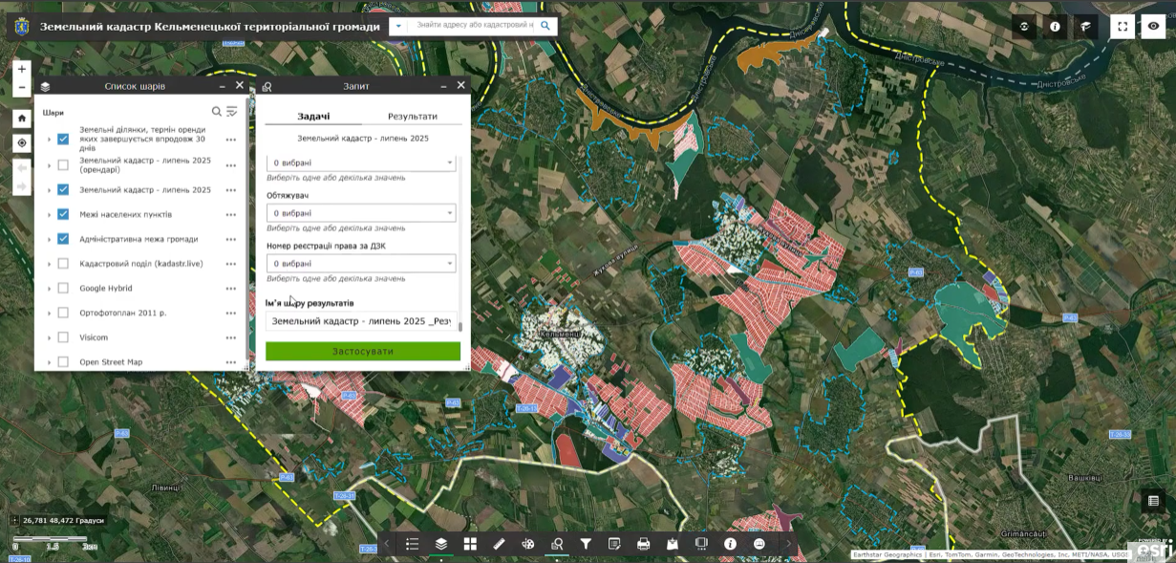Switch to the Результати tab
This screenshot has height=563, width=1176.
[412, 117]
